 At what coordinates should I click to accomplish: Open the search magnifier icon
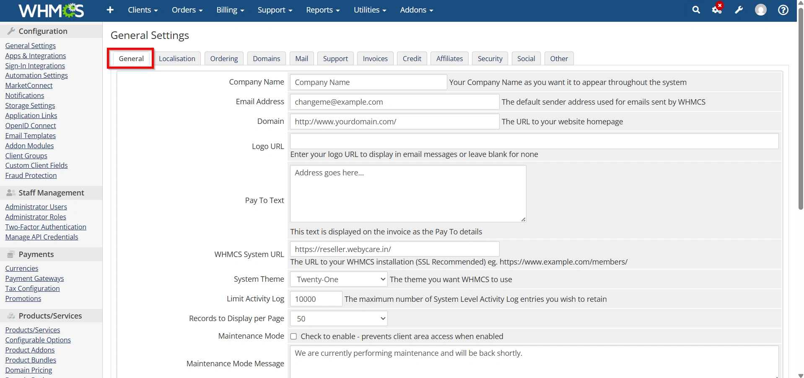(x=696, y=10)
